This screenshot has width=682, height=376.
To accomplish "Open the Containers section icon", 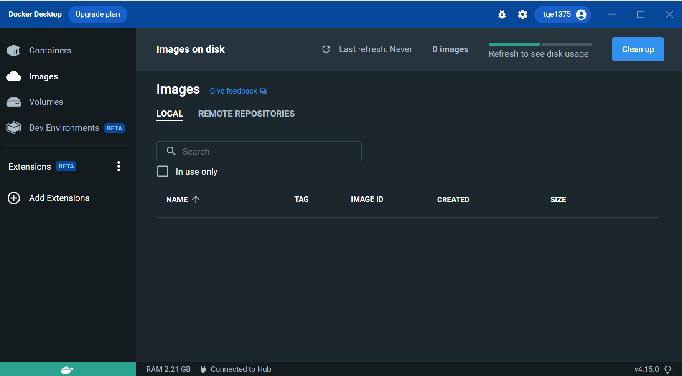I will (14, 51).
